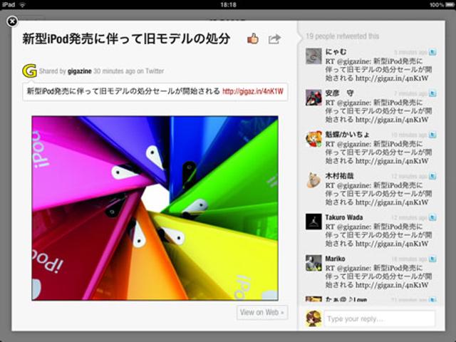Viewport: 456px width, 342px height.
Task: Close the article popup with the X button
Action: 12,21
